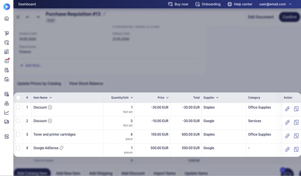The image size is (301, 176).
Task: Duplicate row 2 Discount Google item
Action: tap(296, 122)
